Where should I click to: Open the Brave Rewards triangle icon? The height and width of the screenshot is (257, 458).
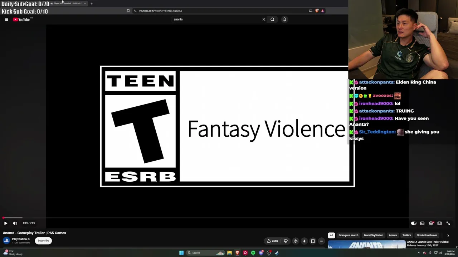point(322,11)
